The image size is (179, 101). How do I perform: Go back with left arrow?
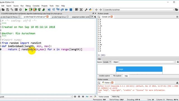click(96, 10)
